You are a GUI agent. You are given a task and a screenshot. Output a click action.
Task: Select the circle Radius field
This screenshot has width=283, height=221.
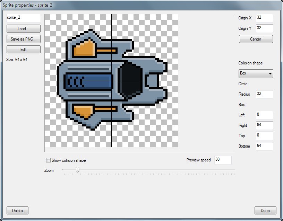click(264, 94)
